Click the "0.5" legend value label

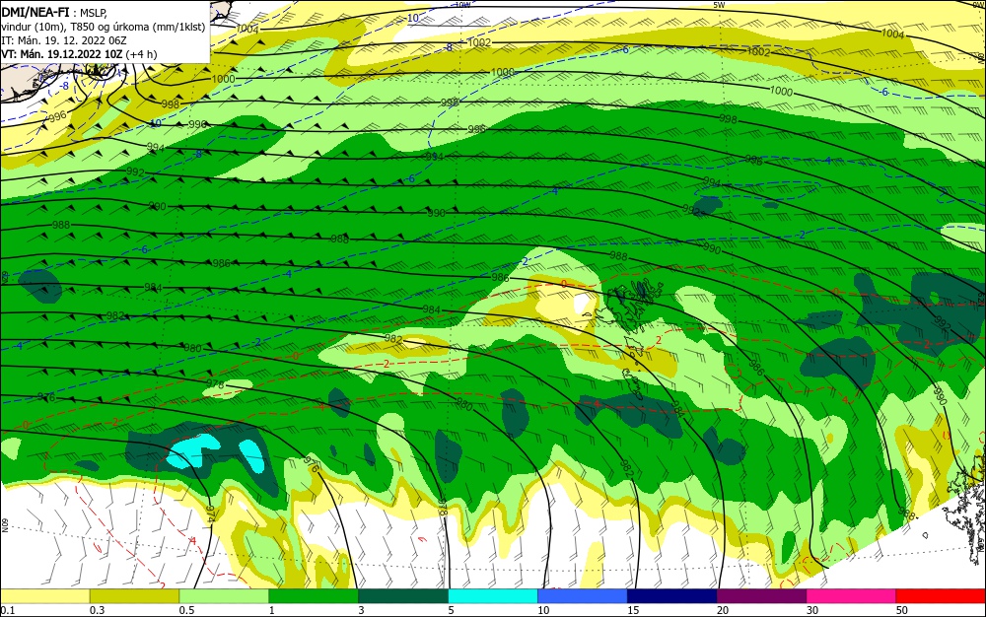[186, 610]
